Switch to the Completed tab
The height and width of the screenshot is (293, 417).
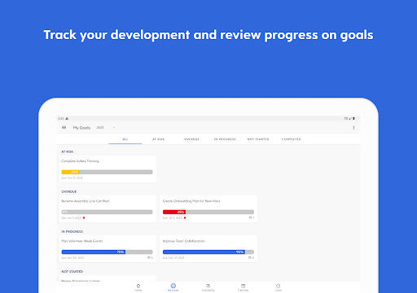[x=292, y=139]
